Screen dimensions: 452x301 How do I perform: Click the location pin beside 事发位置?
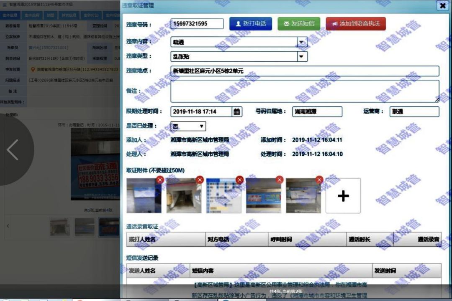coord(33,70)
